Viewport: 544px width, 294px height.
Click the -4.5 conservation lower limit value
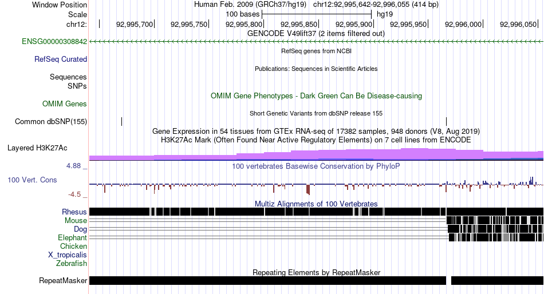coord(74,194)
